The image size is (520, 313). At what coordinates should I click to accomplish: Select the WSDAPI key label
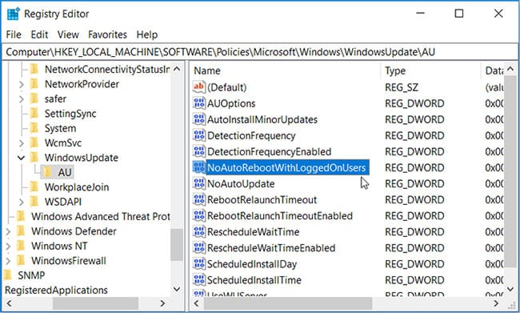click(x=63, y=202)
